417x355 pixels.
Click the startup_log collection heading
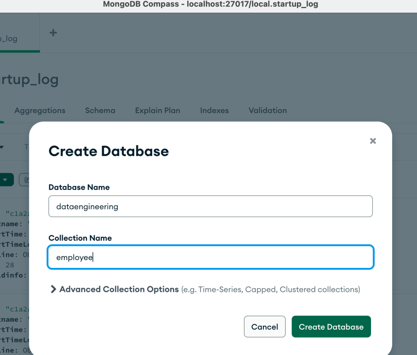click(x=29, y=79)
